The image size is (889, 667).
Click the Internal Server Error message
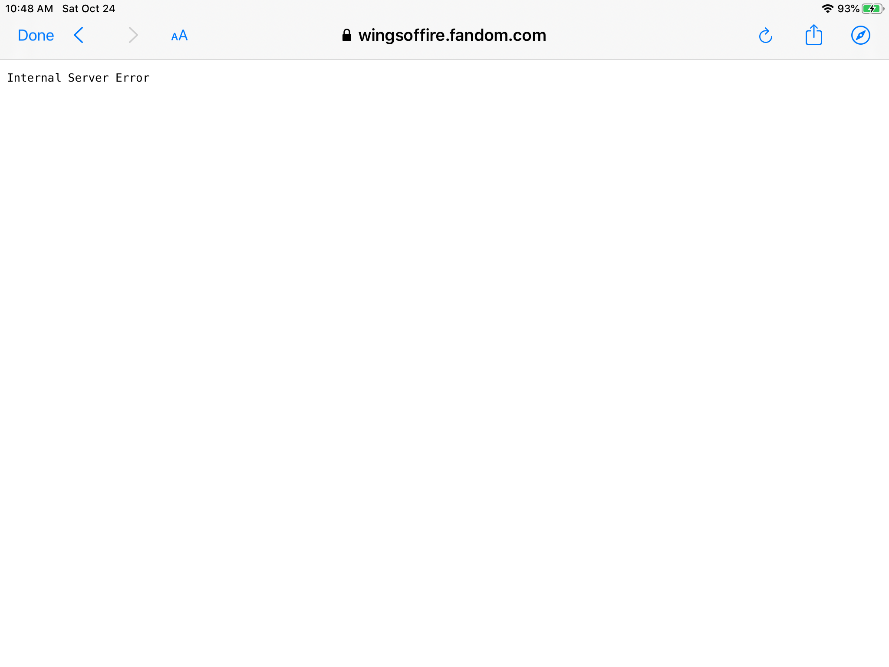pyautogui.click(x=78, y=78)
